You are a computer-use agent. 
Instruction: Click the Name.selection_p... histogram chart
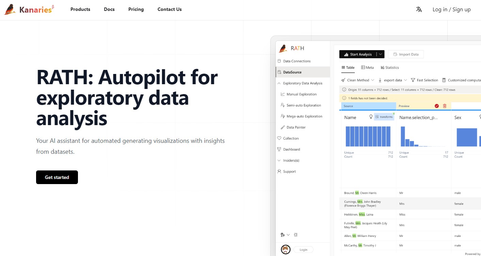424,136
